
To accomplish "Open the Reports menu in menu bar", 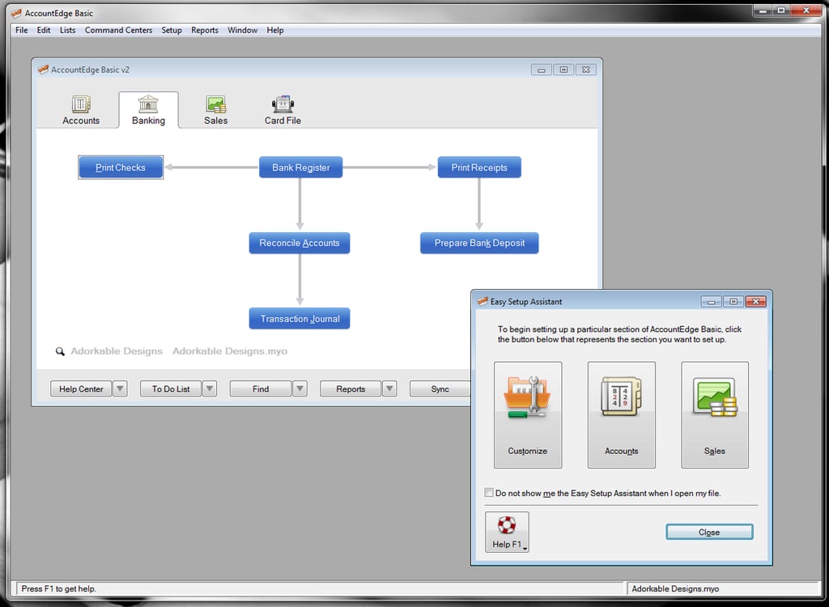I will pyautogui.click(x=205, y=30).
